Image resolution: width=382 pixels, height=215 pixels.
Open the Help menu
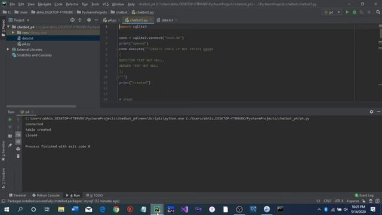point(131,4)
